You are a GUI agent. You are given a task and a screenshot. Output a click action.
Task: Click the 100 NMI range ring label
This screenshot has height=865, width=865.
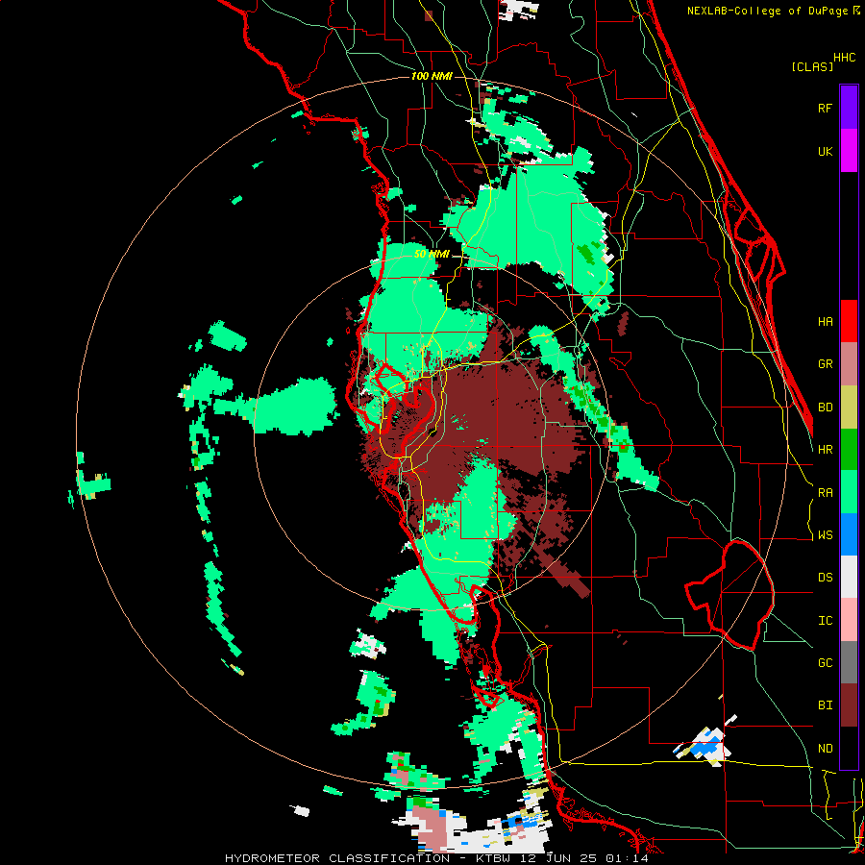click(x=432, y=76)
